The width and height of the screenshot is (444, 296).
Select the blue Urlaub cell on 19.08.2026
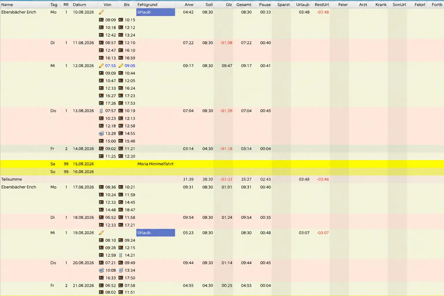pos(156,233)
